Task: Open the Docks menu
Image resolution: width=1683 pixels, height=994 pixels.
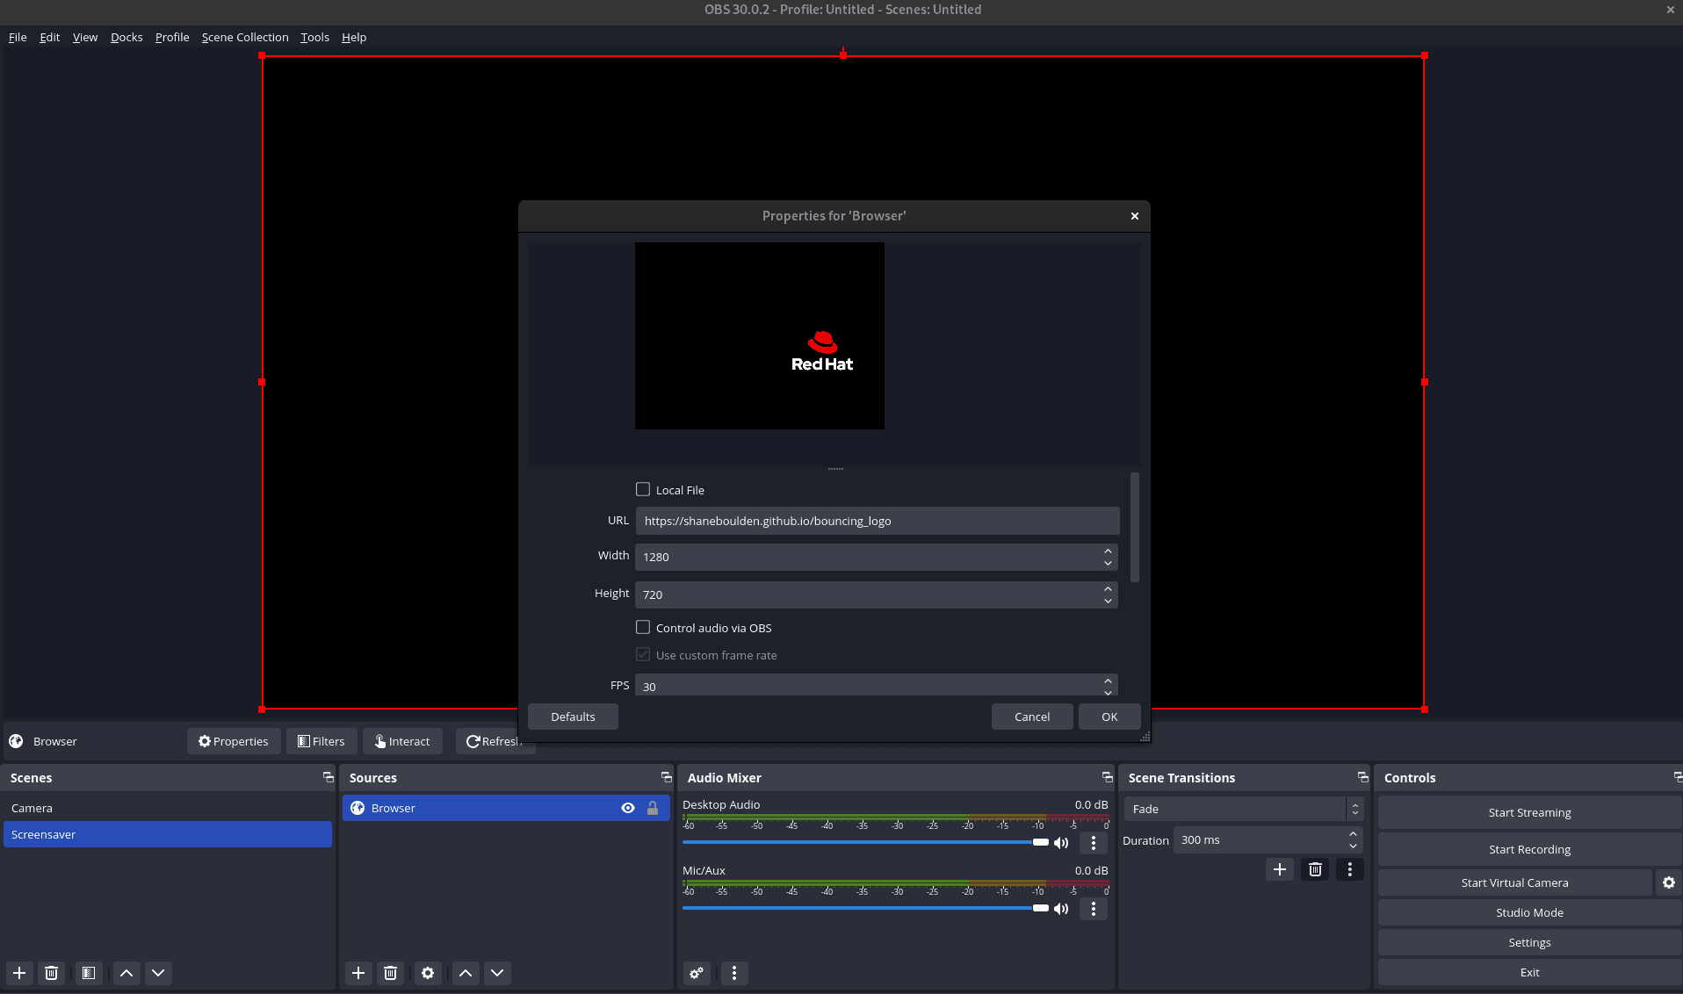Action: tap(126, 37)
